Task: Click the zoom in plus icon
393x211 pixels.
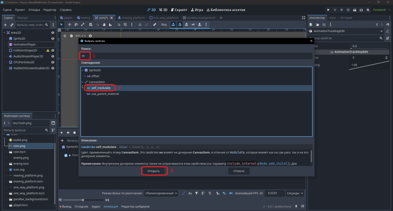Action: click(x=90, y=36)
